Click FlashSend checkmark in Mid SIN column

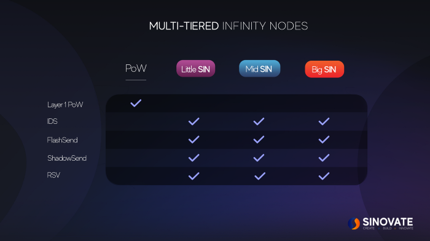(259, 140)
